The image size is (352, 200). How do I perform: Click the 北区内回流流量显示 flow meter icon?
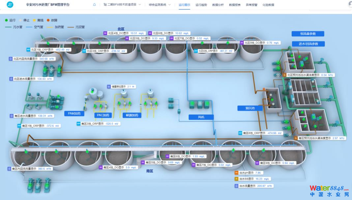click(11, 59)
